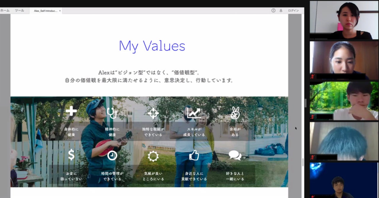Viewport: 379px width, 198px height.
Task: Open the Help panel via the question mark icon
Action: click(x=273, y=10)
